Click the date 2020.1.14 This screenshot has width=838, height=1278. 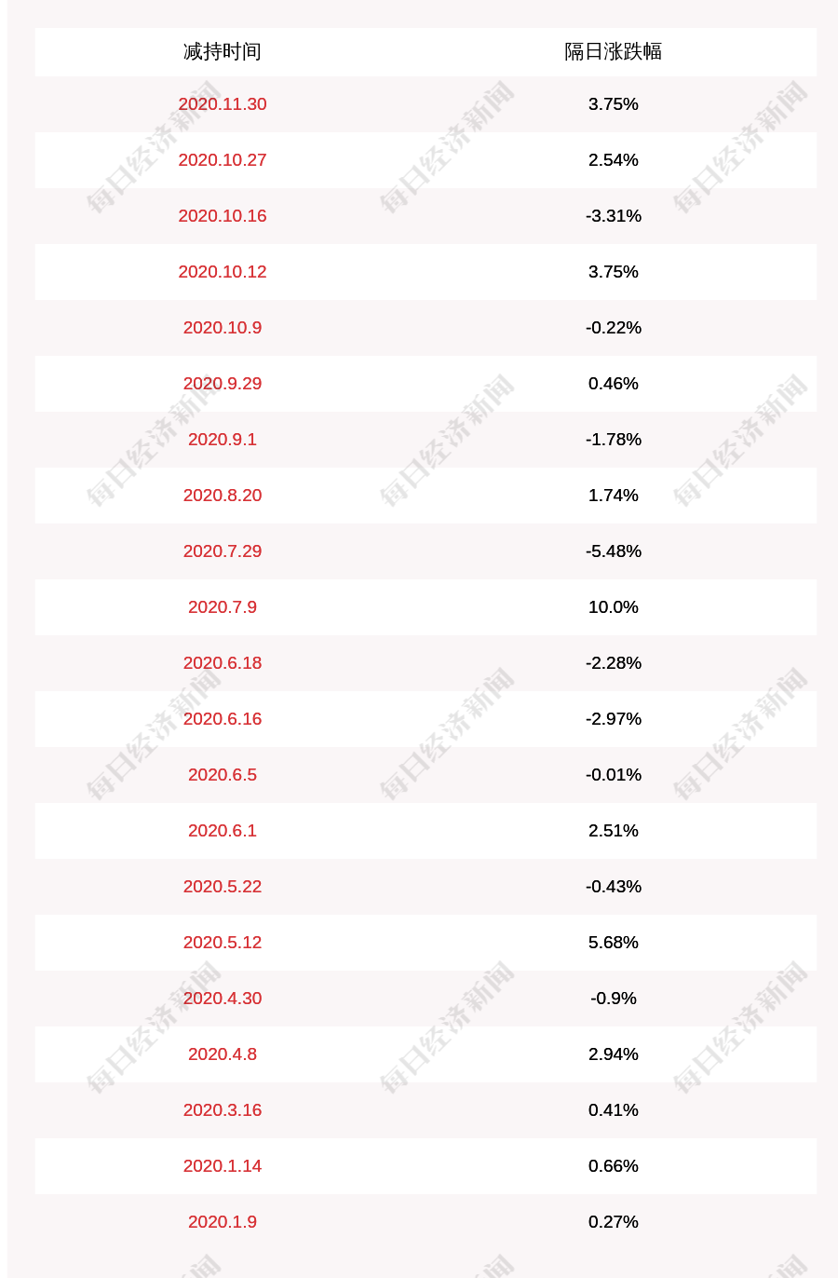pos(223,1165)
